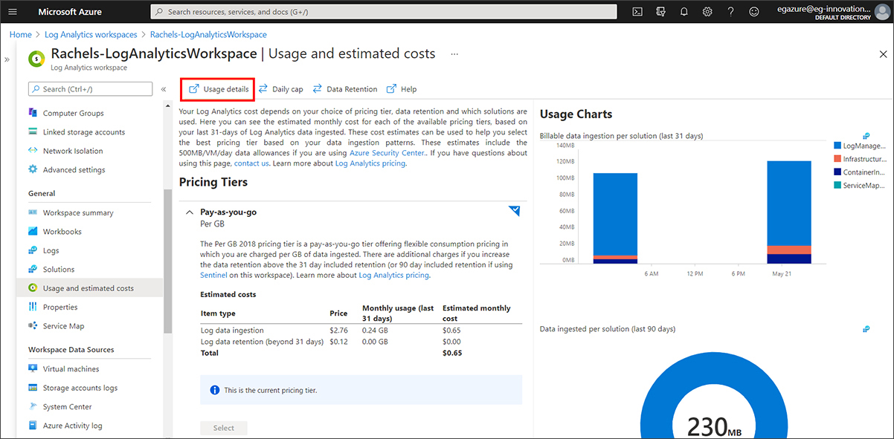Open Azure Activity log
Image resolution: width=894 pixels, height=439 pixels.
point(73,426)
